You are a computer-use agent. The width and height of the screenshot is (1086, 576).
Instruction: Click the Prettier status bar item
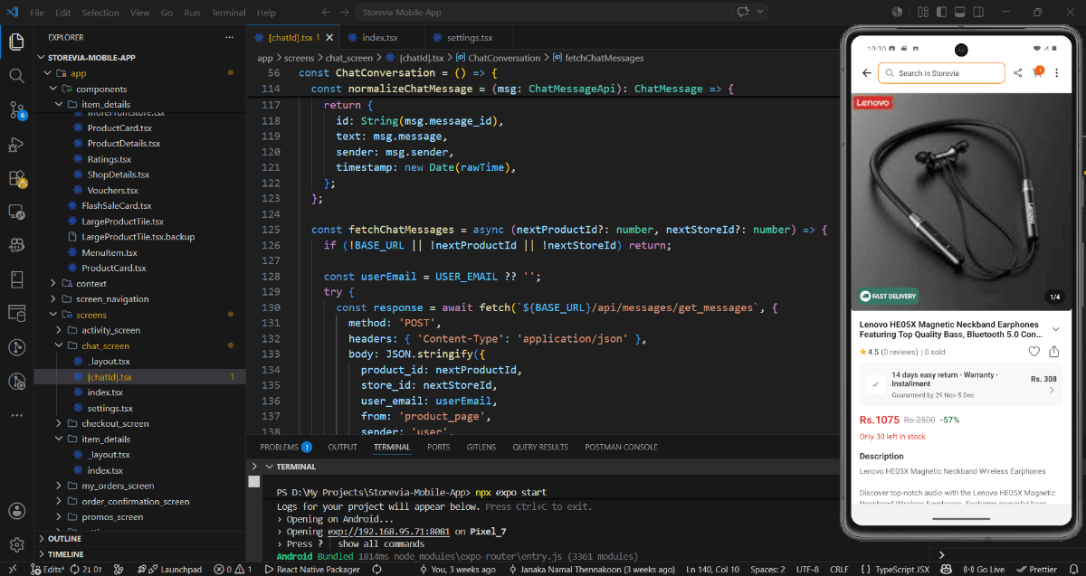1036,569
